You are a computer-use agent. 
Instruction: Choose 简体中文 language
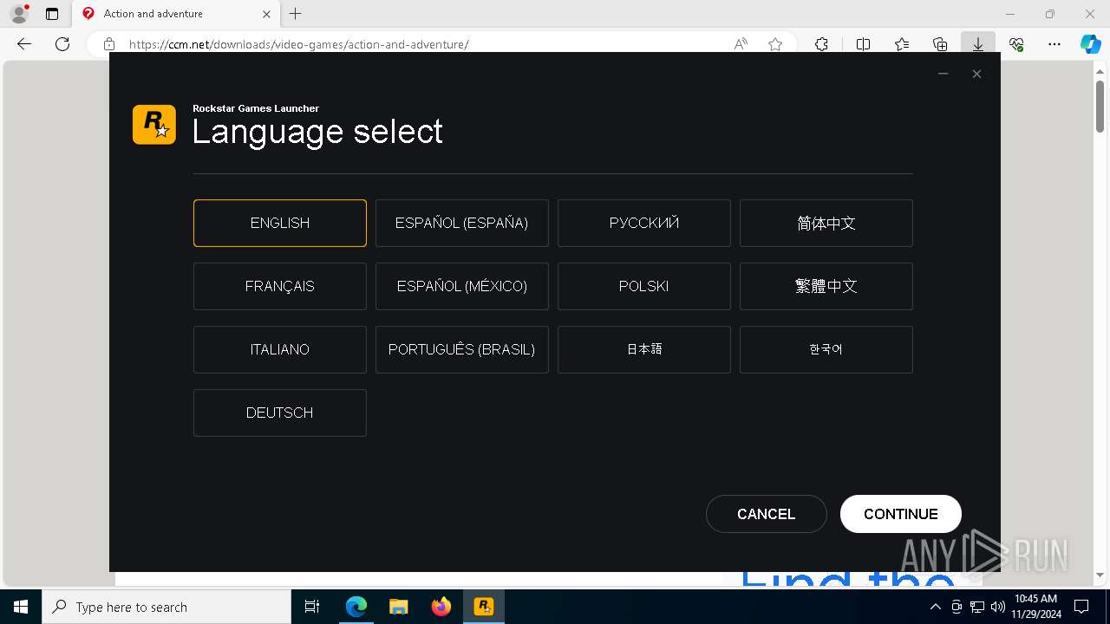[826, 223]
